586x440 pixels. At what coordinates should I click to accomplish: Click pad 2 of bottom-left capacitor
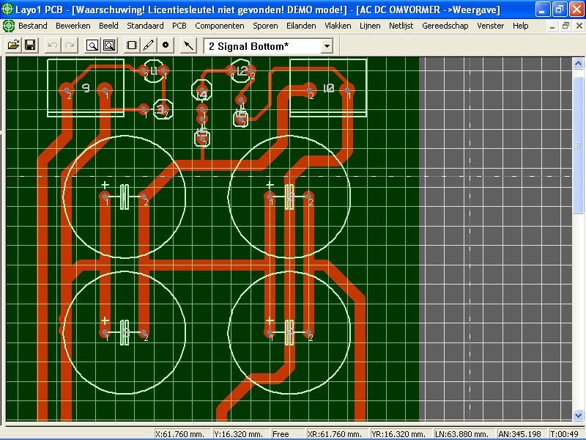click(144, 332)
